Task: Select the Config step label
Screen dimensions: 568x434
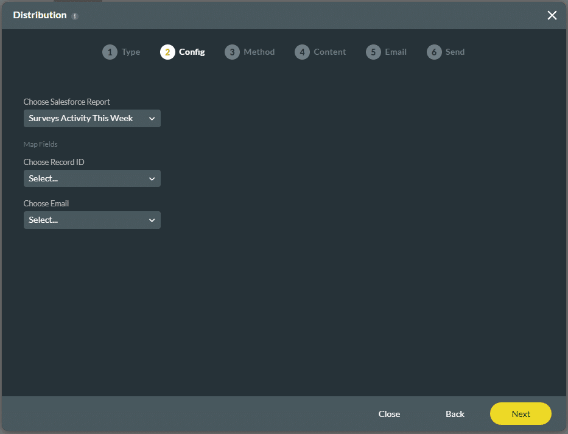Action: [192, 52]
